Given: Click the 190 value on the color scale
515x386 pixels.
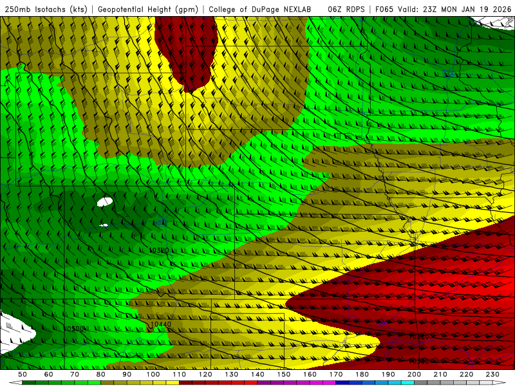Looking at the screenshot, I should click(388, 374).
